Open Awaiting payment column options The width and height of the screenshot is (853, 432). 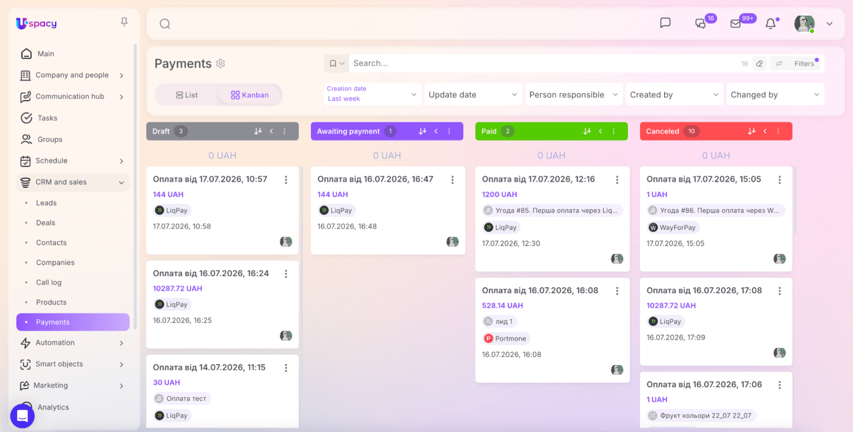tap(449, 131)
